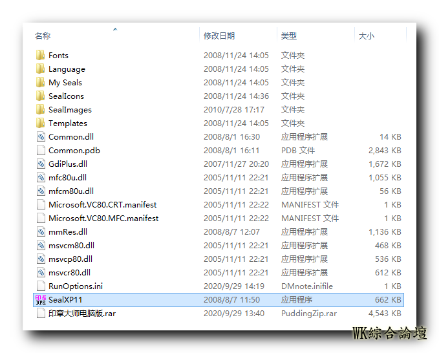Select the Common.pdb file icon

[41, 151]
